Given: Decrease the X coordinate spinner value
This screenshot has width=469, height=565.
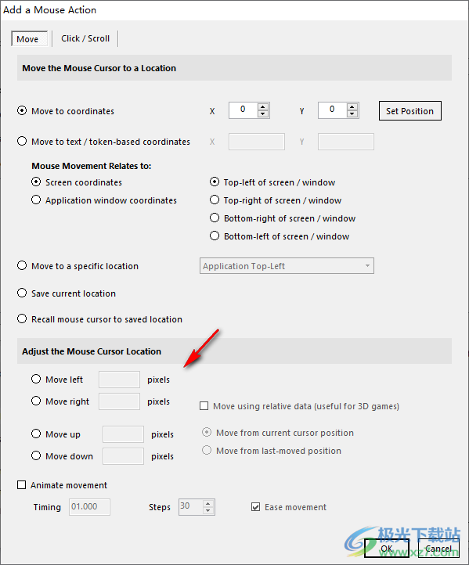Looking at the screenshot, I should 263,114.
